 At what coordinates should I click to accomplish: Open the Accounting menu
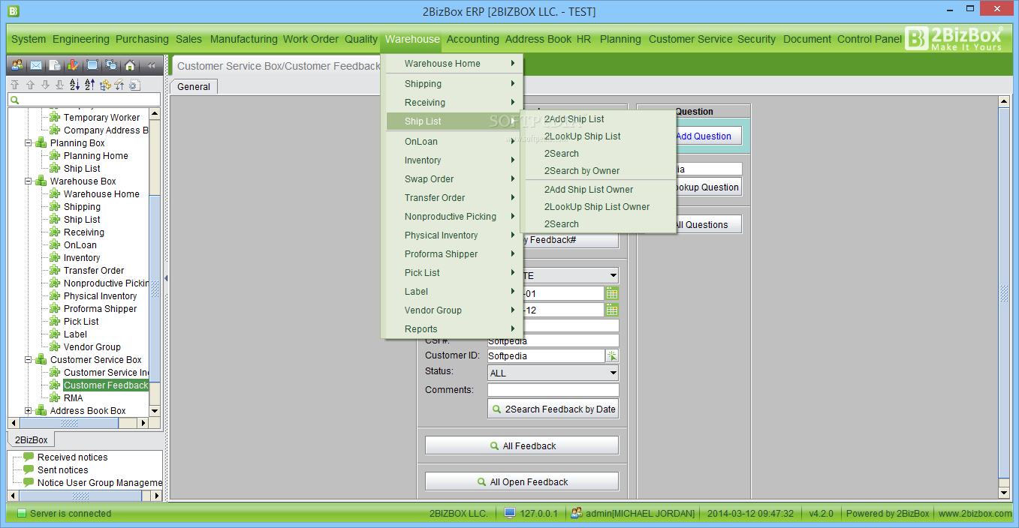tap(472, 39)
